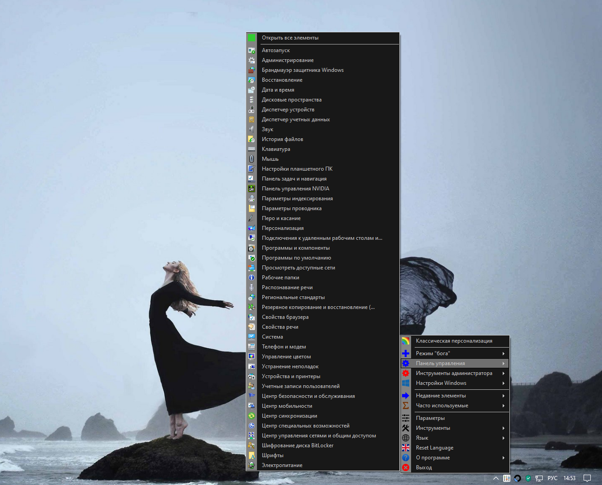This screenshot has width=602, height=485.
Task: Show hidden tray icons chevron
Action: [x=496, y=478]
